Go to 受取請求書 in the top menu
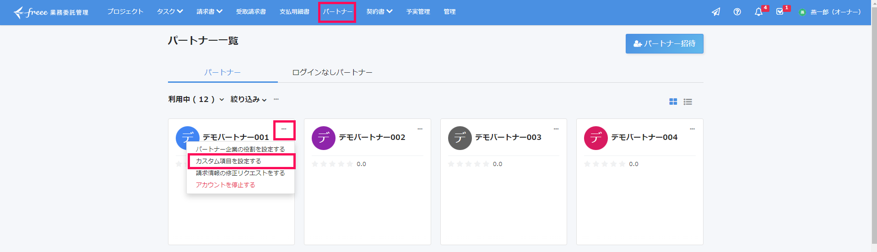The image size is (877, 252). tap(251, 11)
